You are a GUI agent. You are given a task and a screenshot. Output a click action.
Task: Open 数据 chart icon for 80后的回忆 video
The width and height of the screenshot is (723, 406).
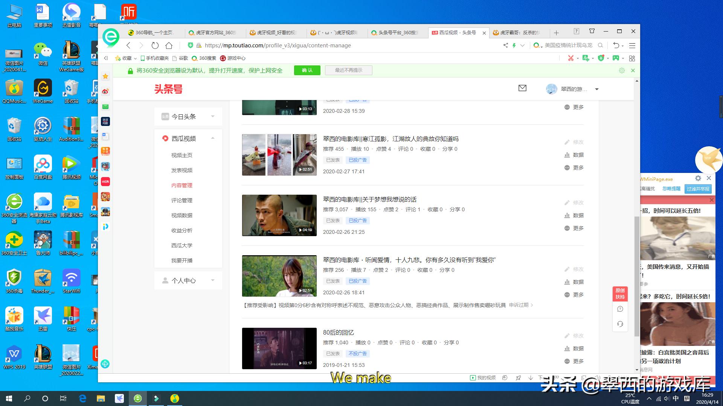click(x=567, y=348)
